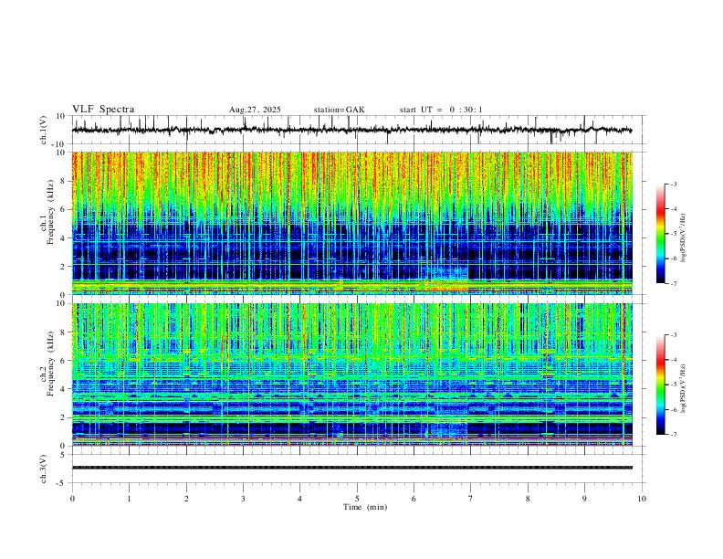The height and width of the screenshot is (559, 723).
Task: Select the "start UT = 0 :30: 1" text
Action: point(441,110)
